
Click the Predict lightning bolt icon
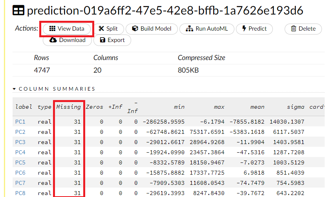click(x=244, y=29)
